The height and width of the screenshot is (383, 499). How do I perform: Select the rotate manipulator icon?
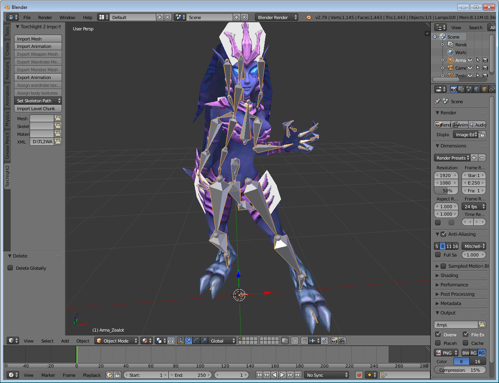coord(196,341)
